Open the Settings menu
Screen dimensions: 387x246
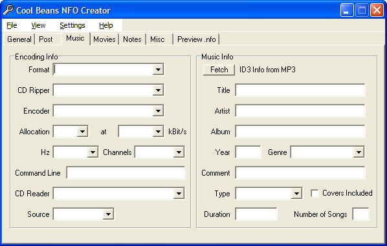point(72,25)
